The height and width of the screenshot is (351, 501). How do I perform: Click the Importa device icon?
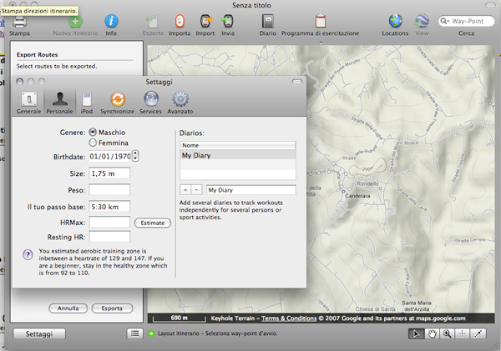pos(180,23)
